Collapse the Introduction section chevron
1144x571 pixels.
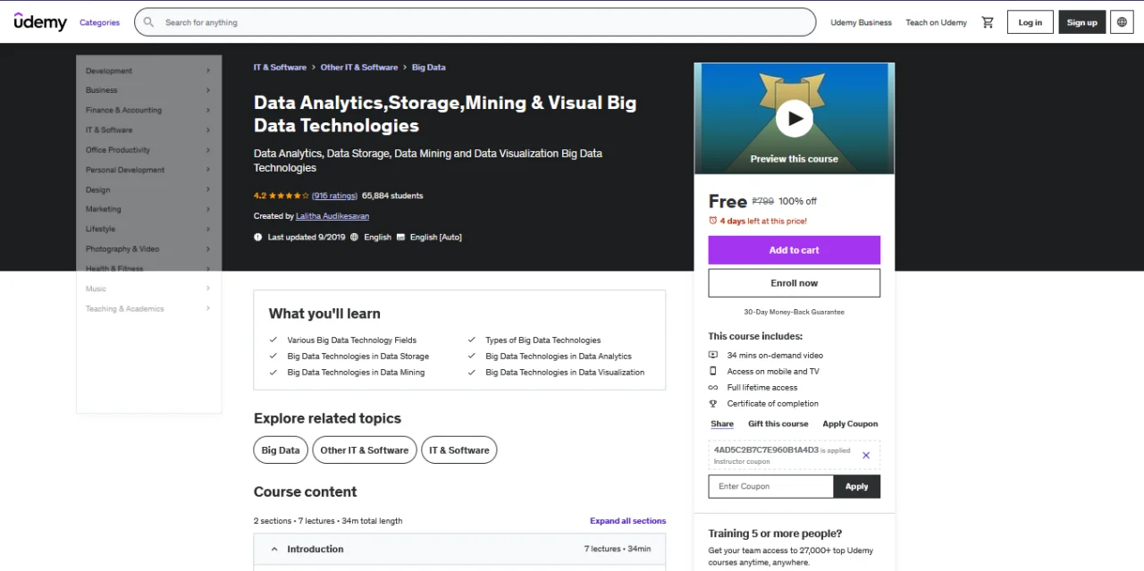274,549
